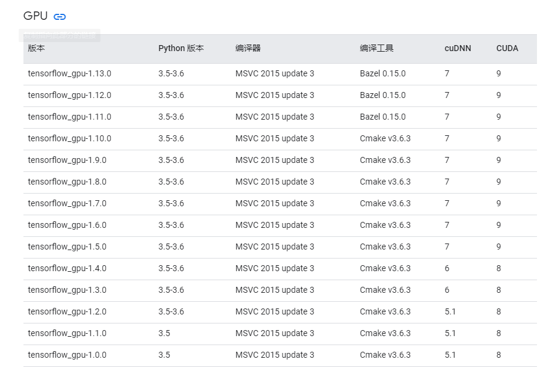Select Cmake v3.6.3 in the 1.10.0 row
Image resolution: width=549 pixels, height=380 pixels.
tap(385, 139)
